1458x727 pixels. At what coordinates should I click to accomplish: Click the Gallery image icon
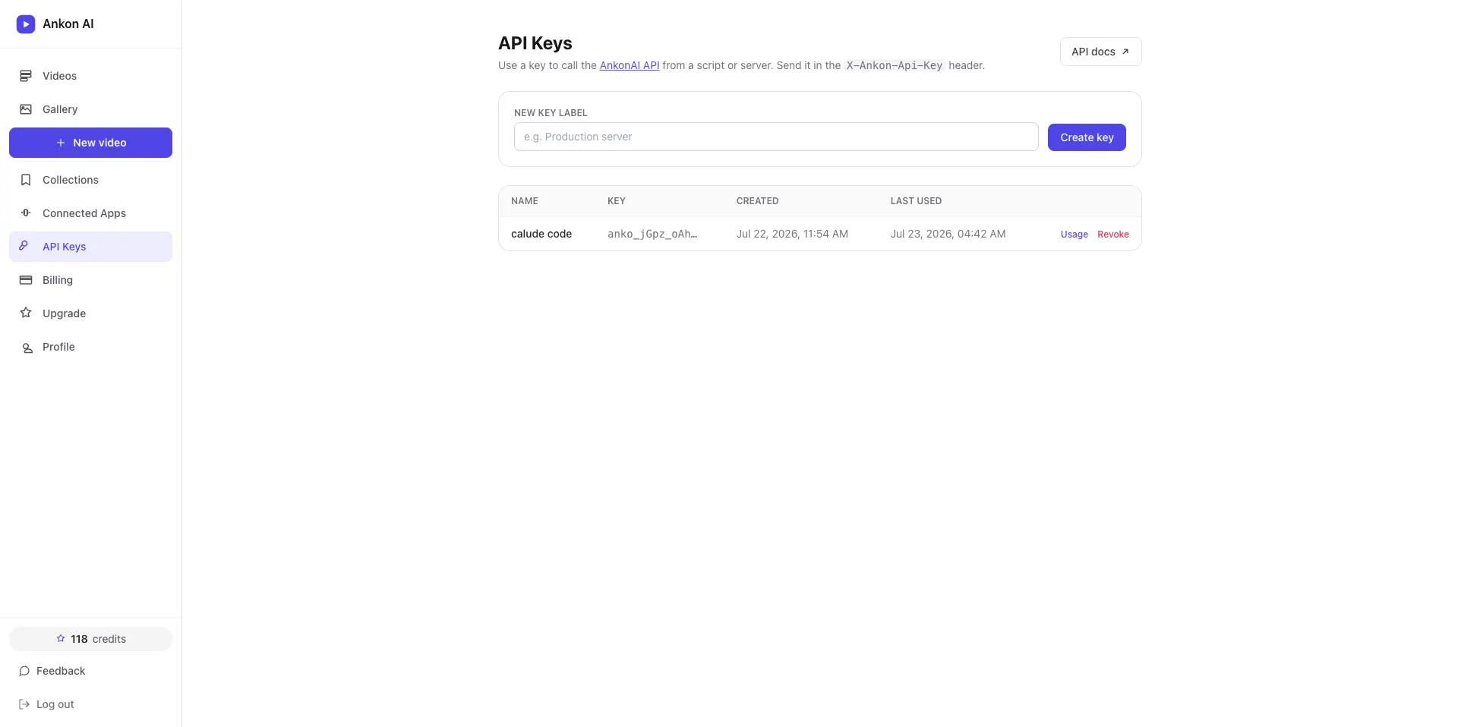pyautogui.click(x=26, y=109)
